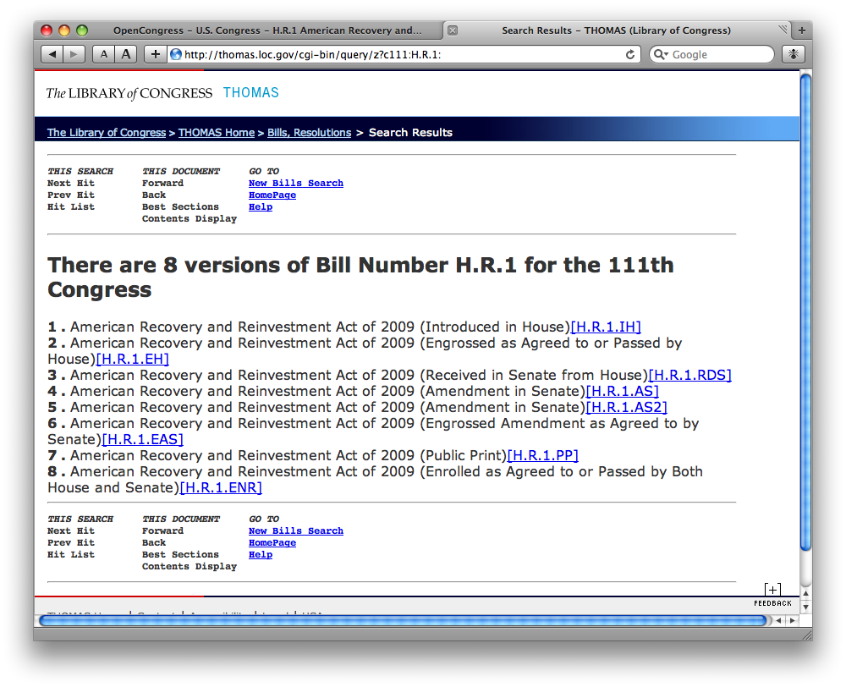Decrease text size with small A button
This screenshot has height=687, width=846.
tap(103, 54)
